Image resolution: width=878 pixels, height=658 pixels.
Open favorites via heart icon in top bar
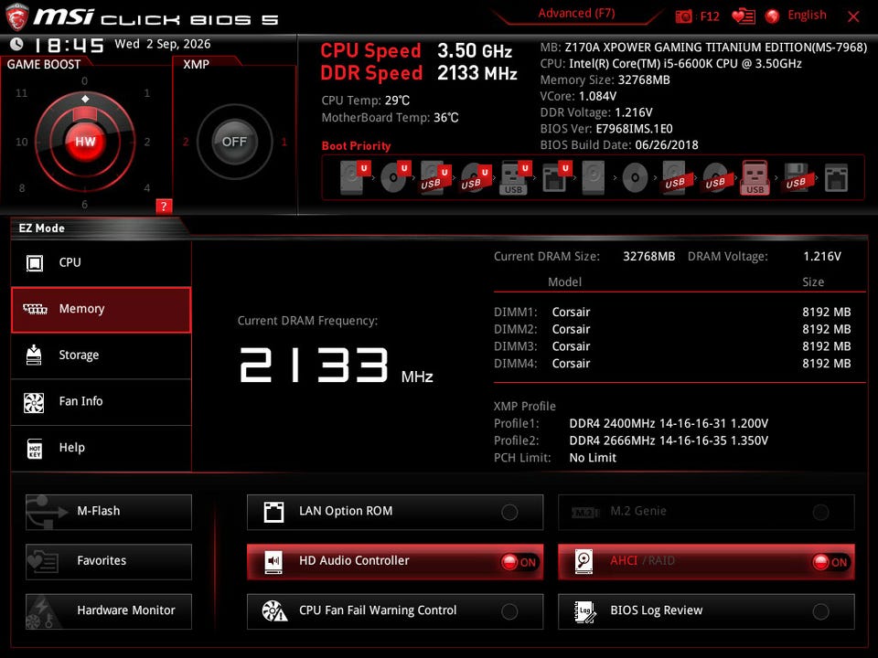744,16
